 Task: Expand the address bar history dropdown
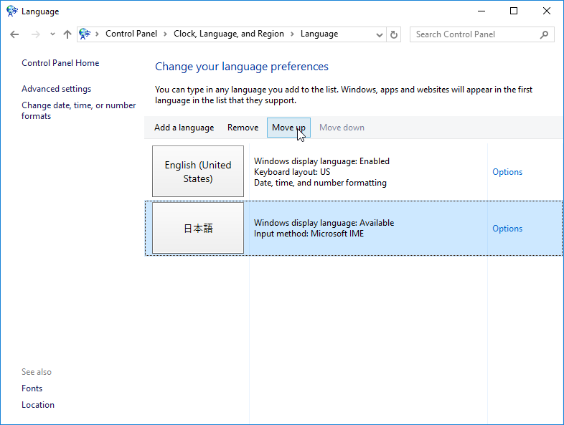point(380,34)
